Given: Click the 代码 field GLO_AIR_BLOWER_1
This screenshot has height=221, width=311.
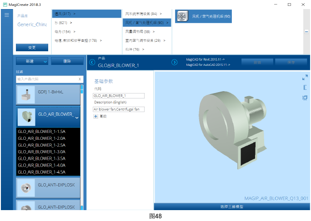Looking at the screenshot, I should click(119, 96).
